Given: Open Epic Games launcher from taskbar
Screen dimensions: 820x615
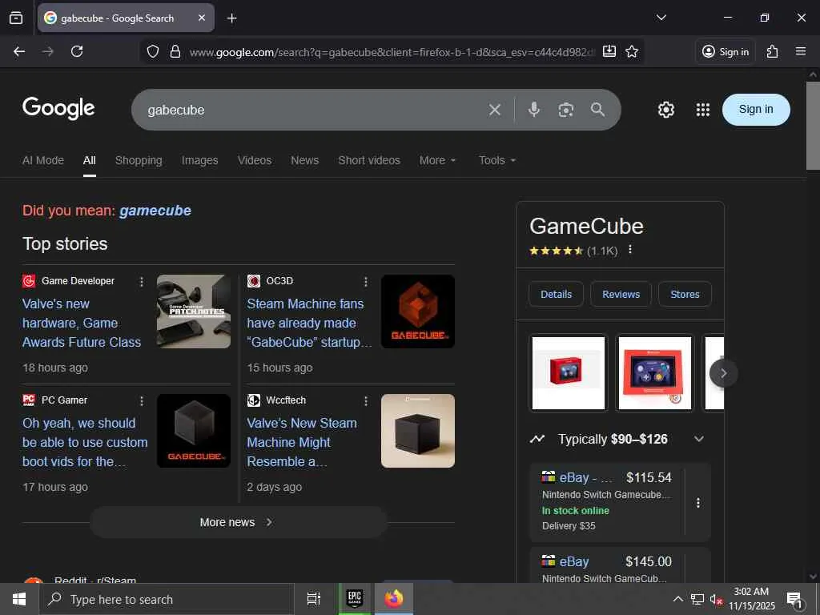Looking at the screenshot, I should pyautogui.click(x=354, y=599).
